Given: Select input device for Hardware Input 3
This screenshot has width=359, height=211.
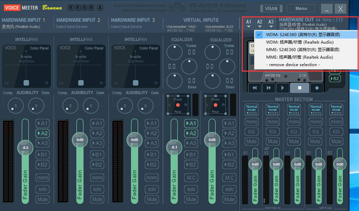Looking at the screenshot, I should [126, 27].
